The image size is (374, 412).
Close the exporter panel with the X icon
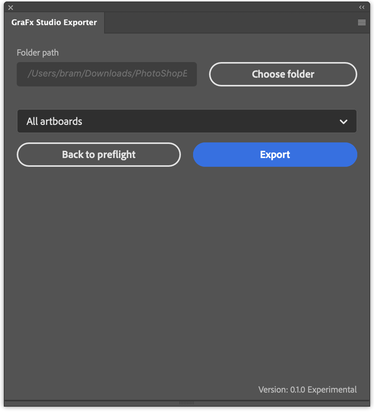pyautogui.click(x=10, y=7)
